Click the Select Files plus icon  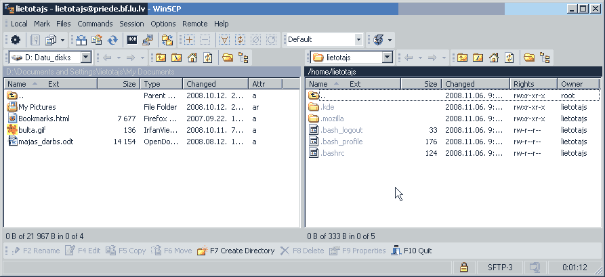click(190, 40)
